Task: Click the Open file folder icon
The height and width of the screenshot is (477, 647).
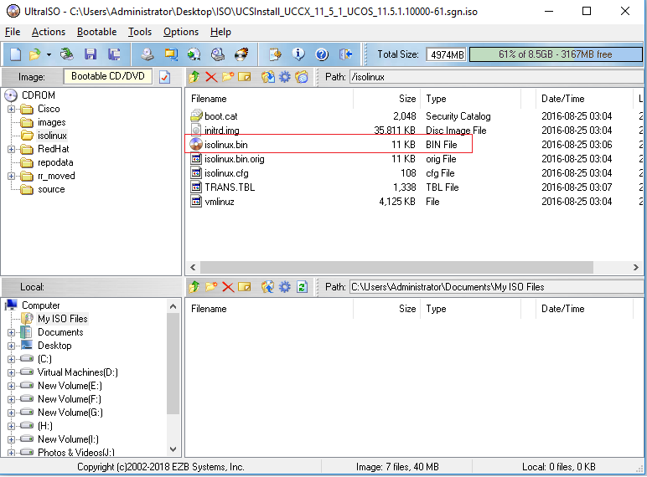Action: click(34, 54)
